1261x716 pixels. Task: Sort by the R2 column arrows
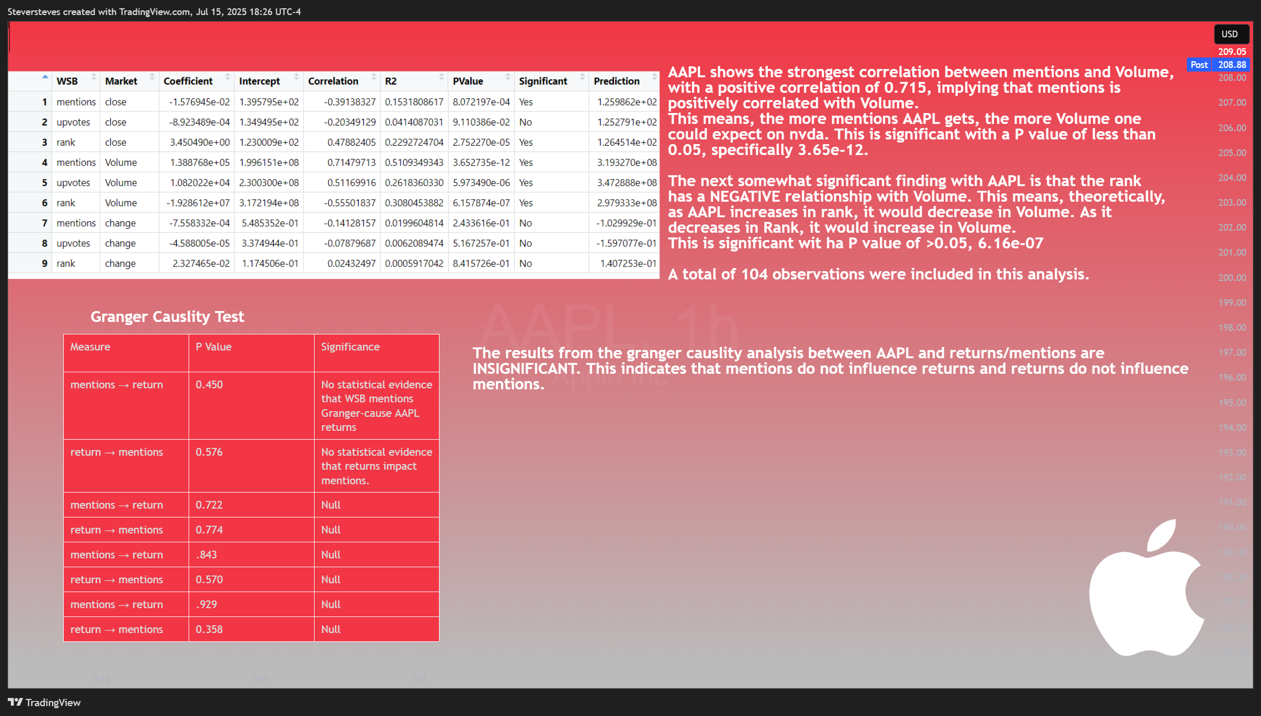[x=442, y=77]
